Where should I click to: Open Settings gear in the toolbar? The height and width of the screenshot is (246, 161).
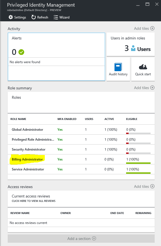point(11,17)
